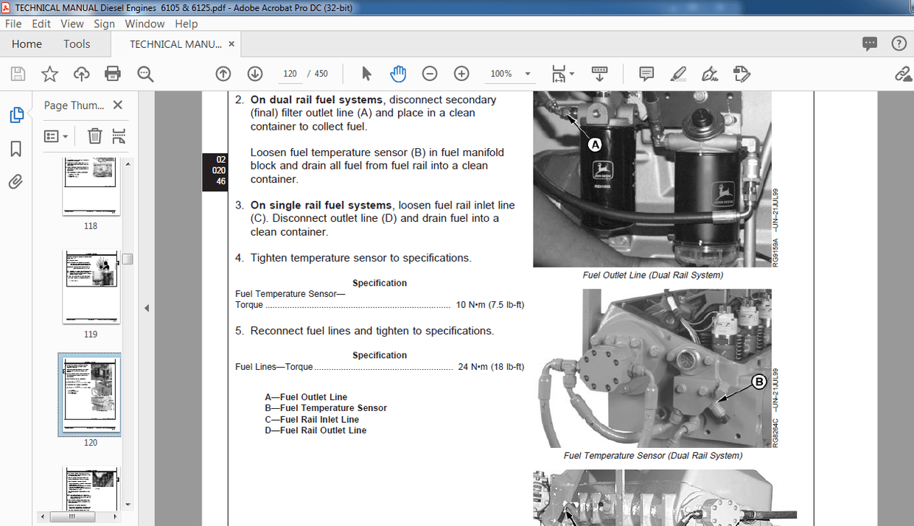The image size is (914, 526).
Task: Open the Edit menu
Action: pyautogui.click(x=41, y=24)
